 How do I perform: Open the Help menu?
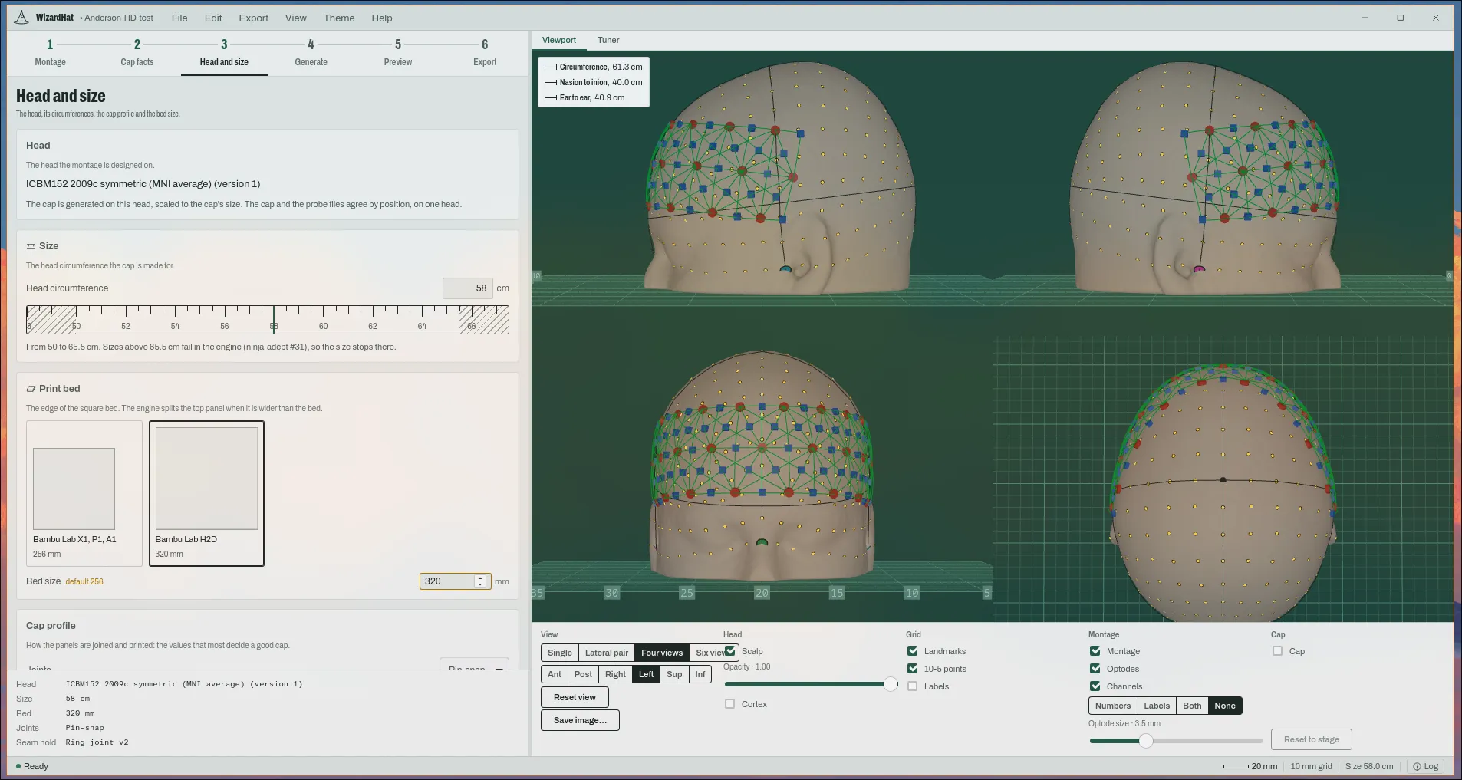(382, 18)
